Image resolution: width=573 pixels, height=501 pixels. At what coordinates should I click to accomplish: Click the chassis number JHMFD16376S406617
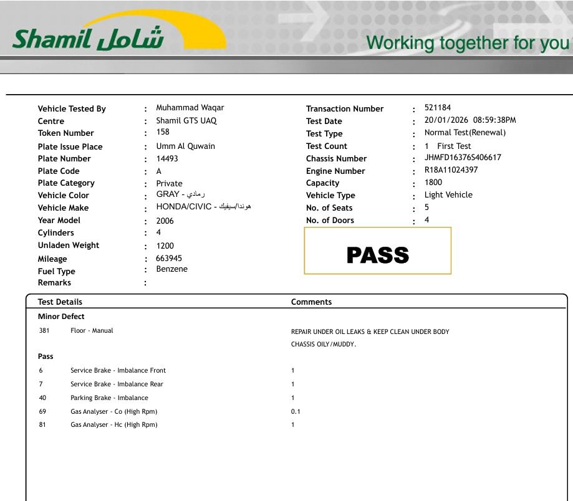(x=463, y=158)
